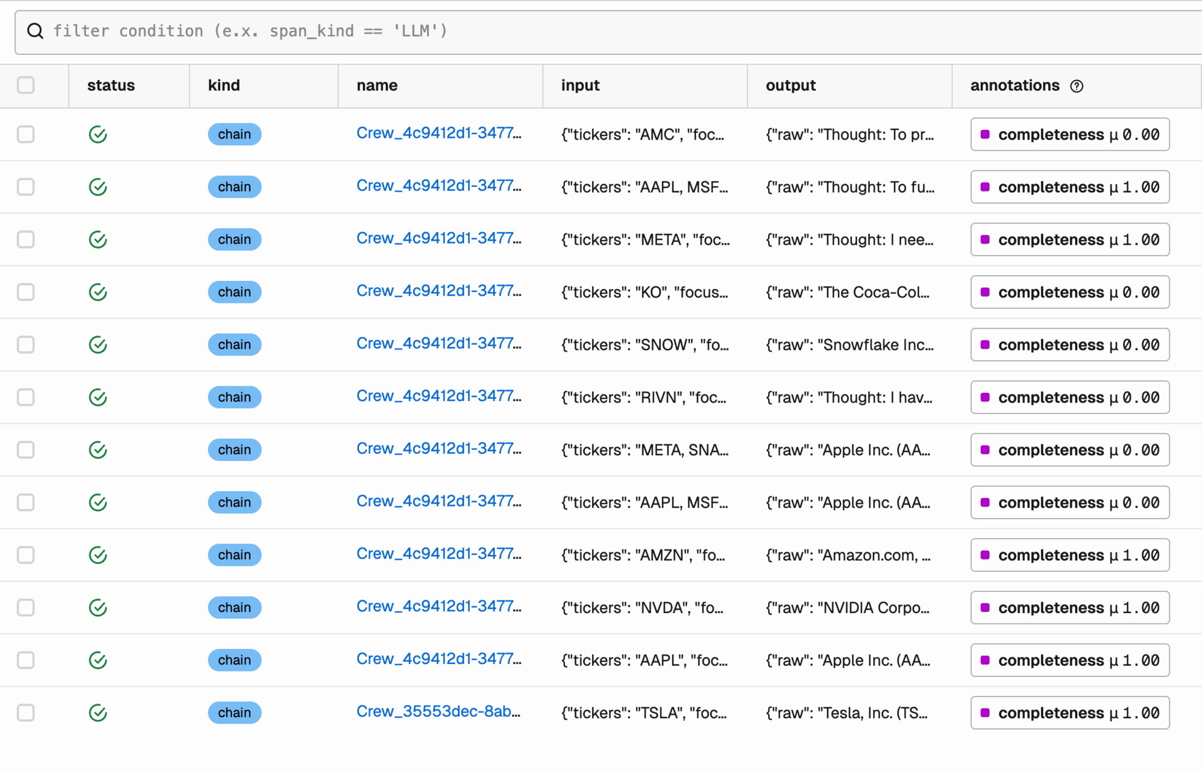Click the chain badge on NVDA row

(234, 607)
